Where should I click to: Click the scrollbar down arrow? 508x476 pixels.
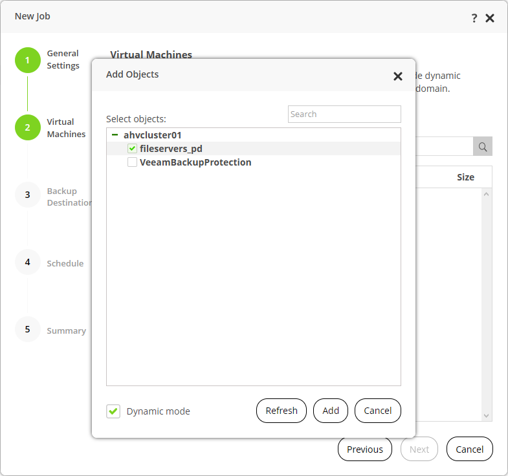coord(486,415)
